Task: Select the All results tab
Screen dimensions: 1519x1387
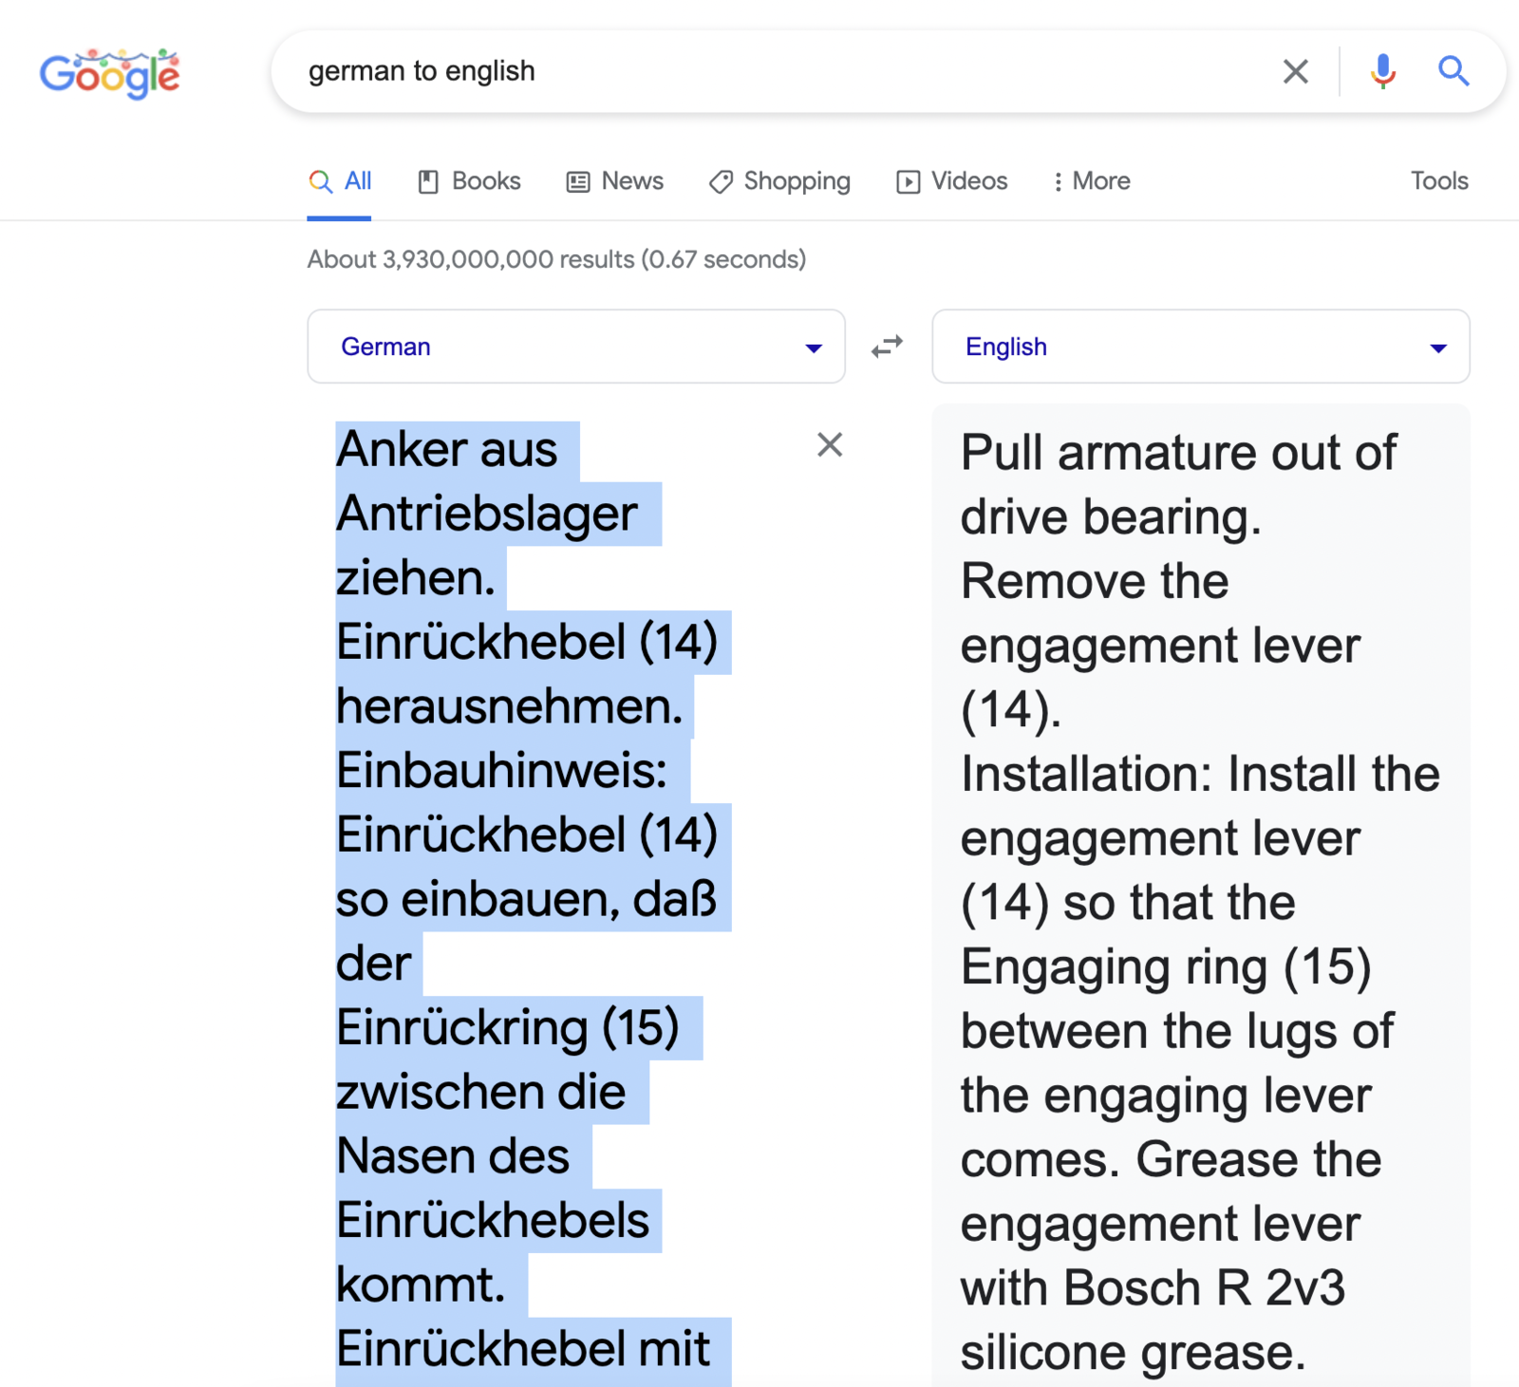Action: [x=339, y=181]
